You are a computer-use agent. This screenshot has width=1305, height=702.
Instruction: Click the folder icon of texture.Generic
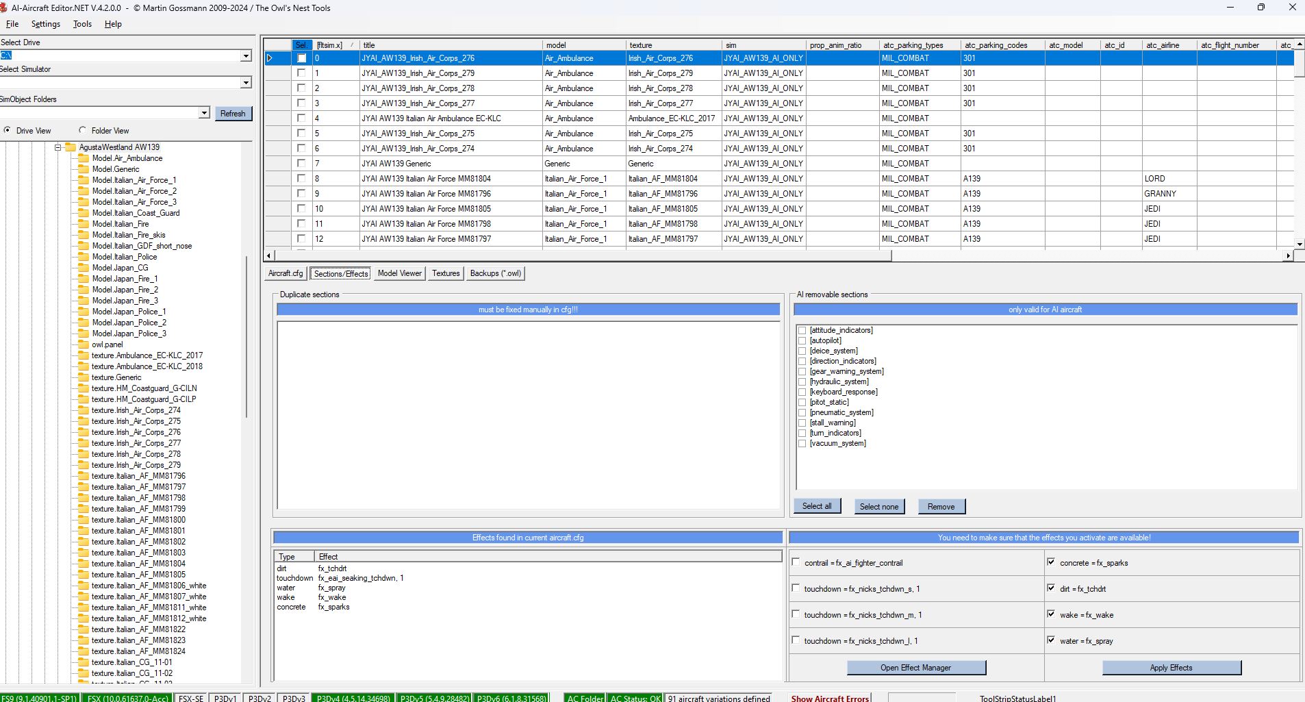coord(84,377)
